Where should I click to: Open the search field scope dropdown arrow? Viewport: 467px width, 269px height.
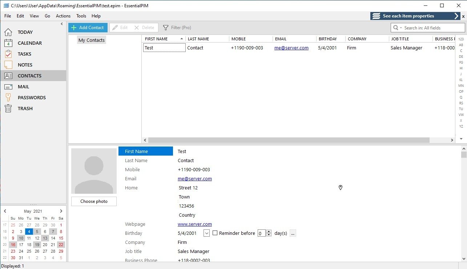pos(401,28)
